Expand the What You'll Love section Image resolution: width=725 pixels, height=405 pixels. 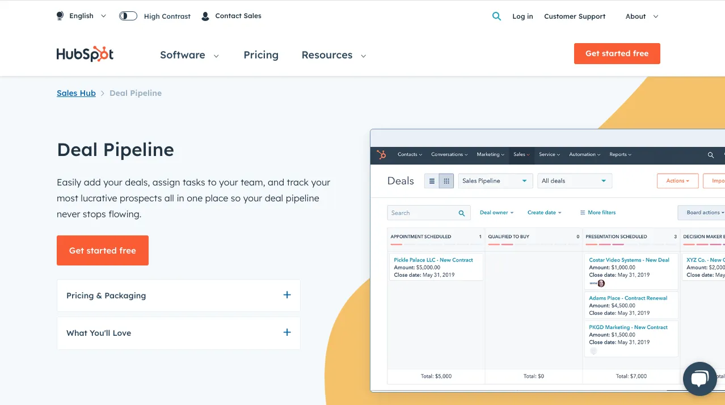179,333
